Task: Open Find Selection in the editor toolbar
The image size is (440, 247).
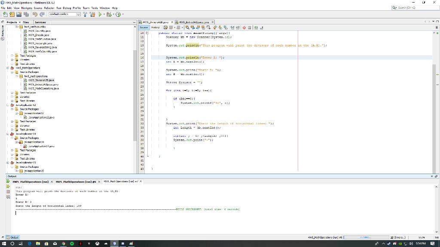Action: (188, 27)
